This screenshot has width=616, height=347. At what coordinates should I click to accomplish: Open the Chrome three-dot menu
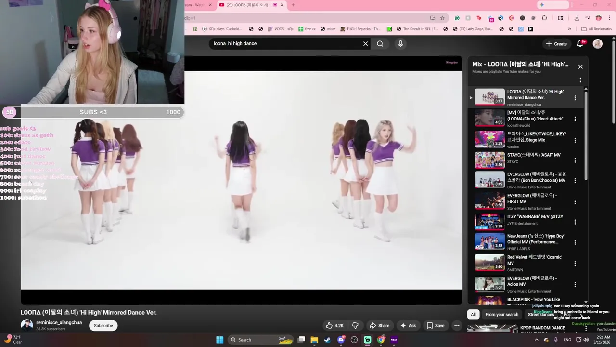point(609,18)
